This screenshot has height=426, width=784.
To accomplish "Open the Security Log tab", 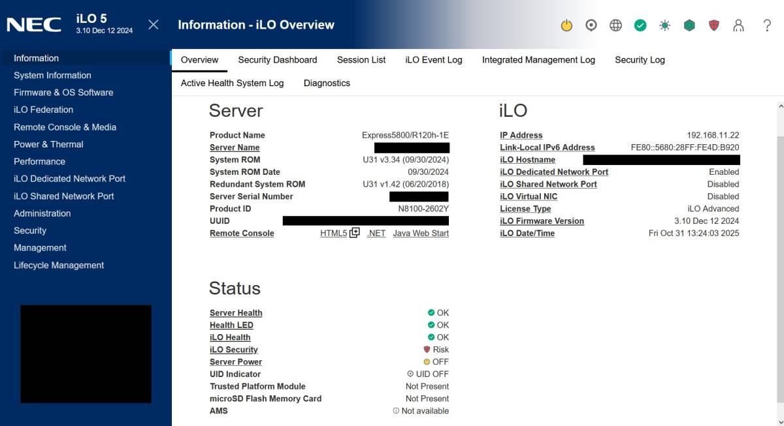I will point(640,60).
